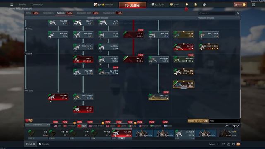Select the Su-7BKL aircraft

[x=108, y=47]
